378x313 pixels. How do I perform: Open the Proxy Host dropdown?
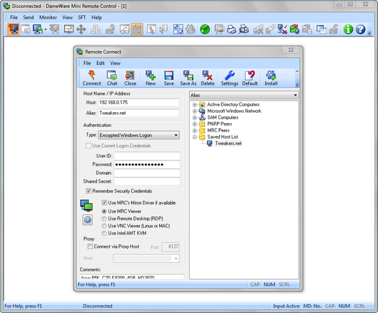coord(146,259)
